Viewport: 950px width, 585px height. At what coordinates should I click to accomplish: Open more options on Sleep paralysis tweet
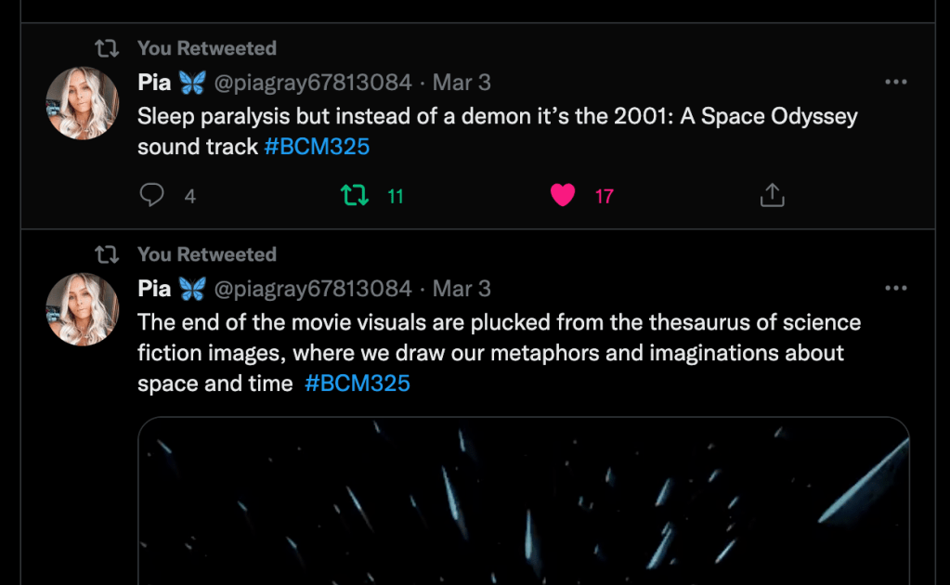(895, 83)
